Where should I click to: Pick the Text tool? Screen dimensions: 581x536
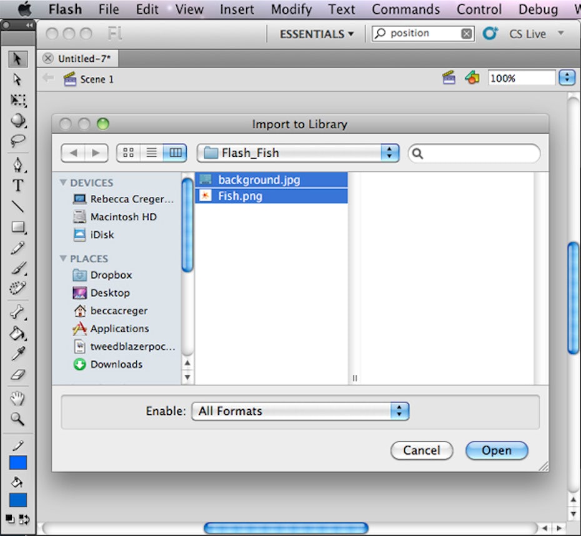18,186
